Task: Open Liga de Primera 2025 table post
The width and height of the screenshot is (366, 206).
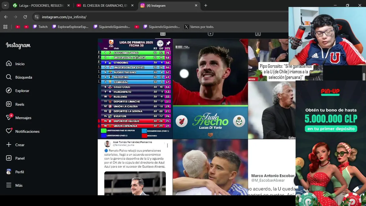Action: click(x=135, y=89)
